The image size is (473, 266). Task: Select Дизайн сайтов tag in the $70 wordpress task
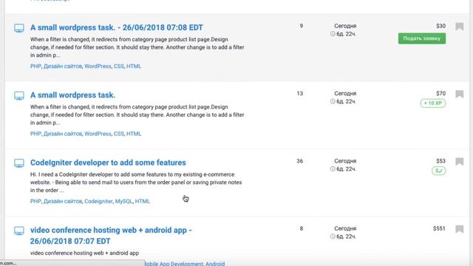click(63, 134)
